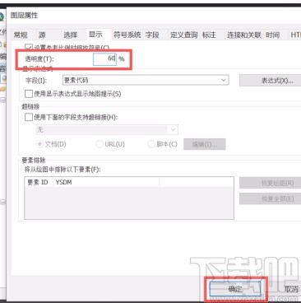Select the URL(U) radio button
Screen dimensions: 301x303
(x=100, y=144)
